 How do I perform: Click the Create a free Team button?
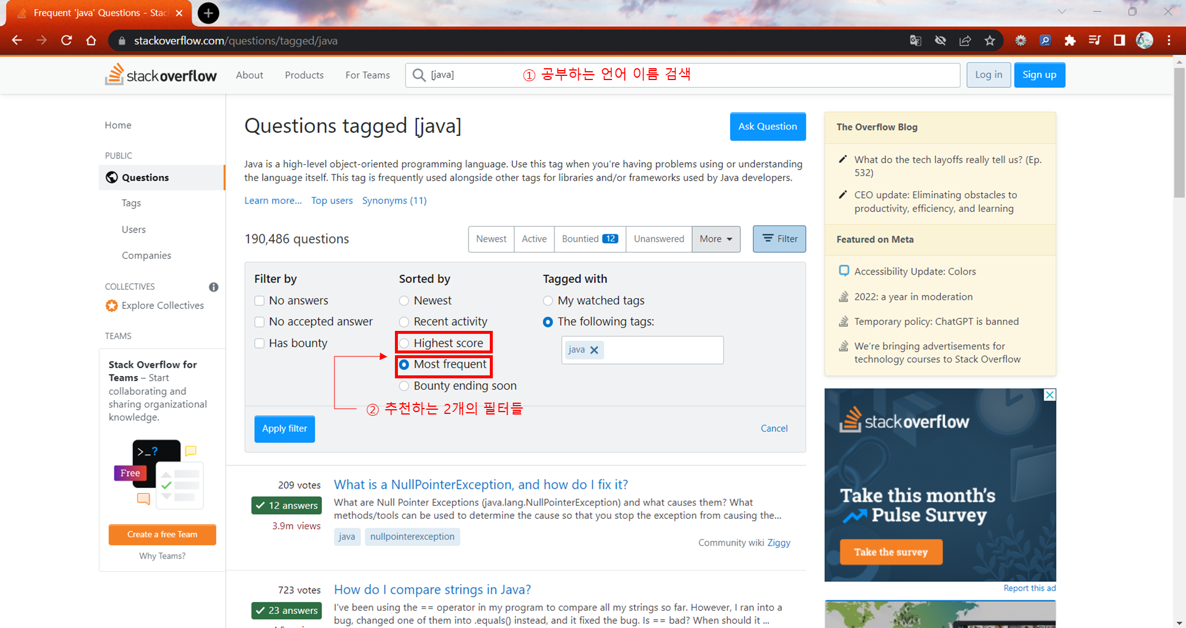[162, 534]
